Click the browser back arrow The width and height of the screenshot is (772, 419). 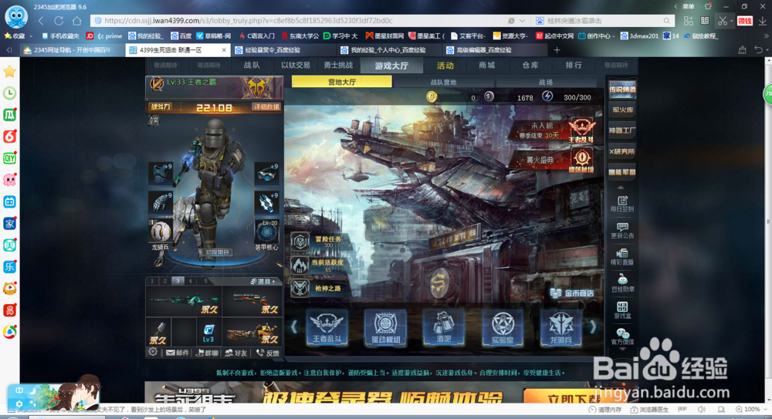tap(41, 21)
